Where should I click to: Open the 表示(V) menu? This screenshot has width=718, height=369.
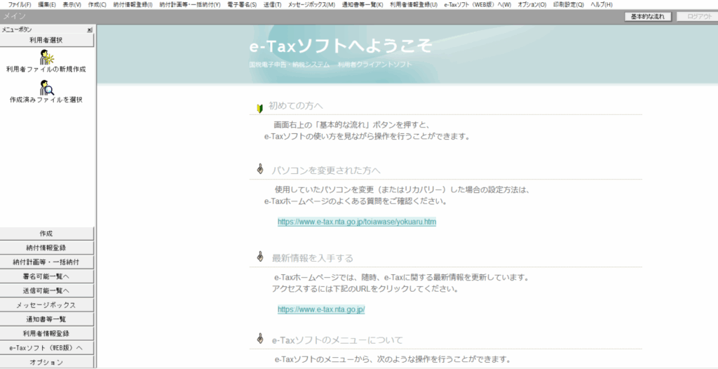coord(72,5)
